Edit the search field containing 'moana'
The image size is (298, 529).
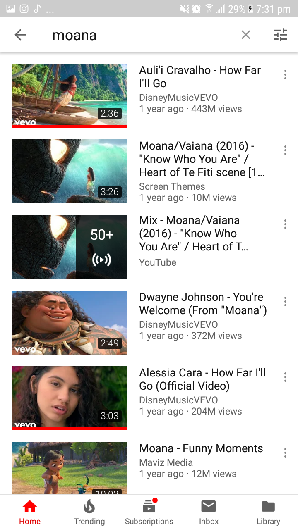point(141,35)
